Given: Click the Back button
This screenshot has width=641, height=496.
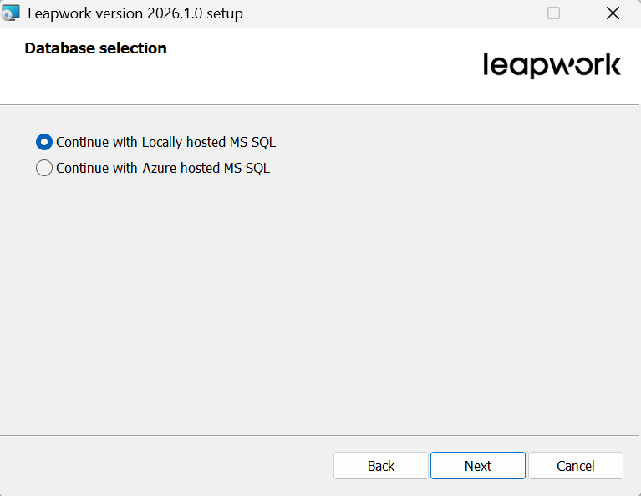Looking at the screenshot, I should (380, 465).
